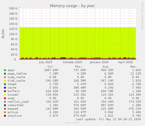Click the apps current value 1007.69M
The height and width of the screenshot is (126, 145).
point(51,70)
